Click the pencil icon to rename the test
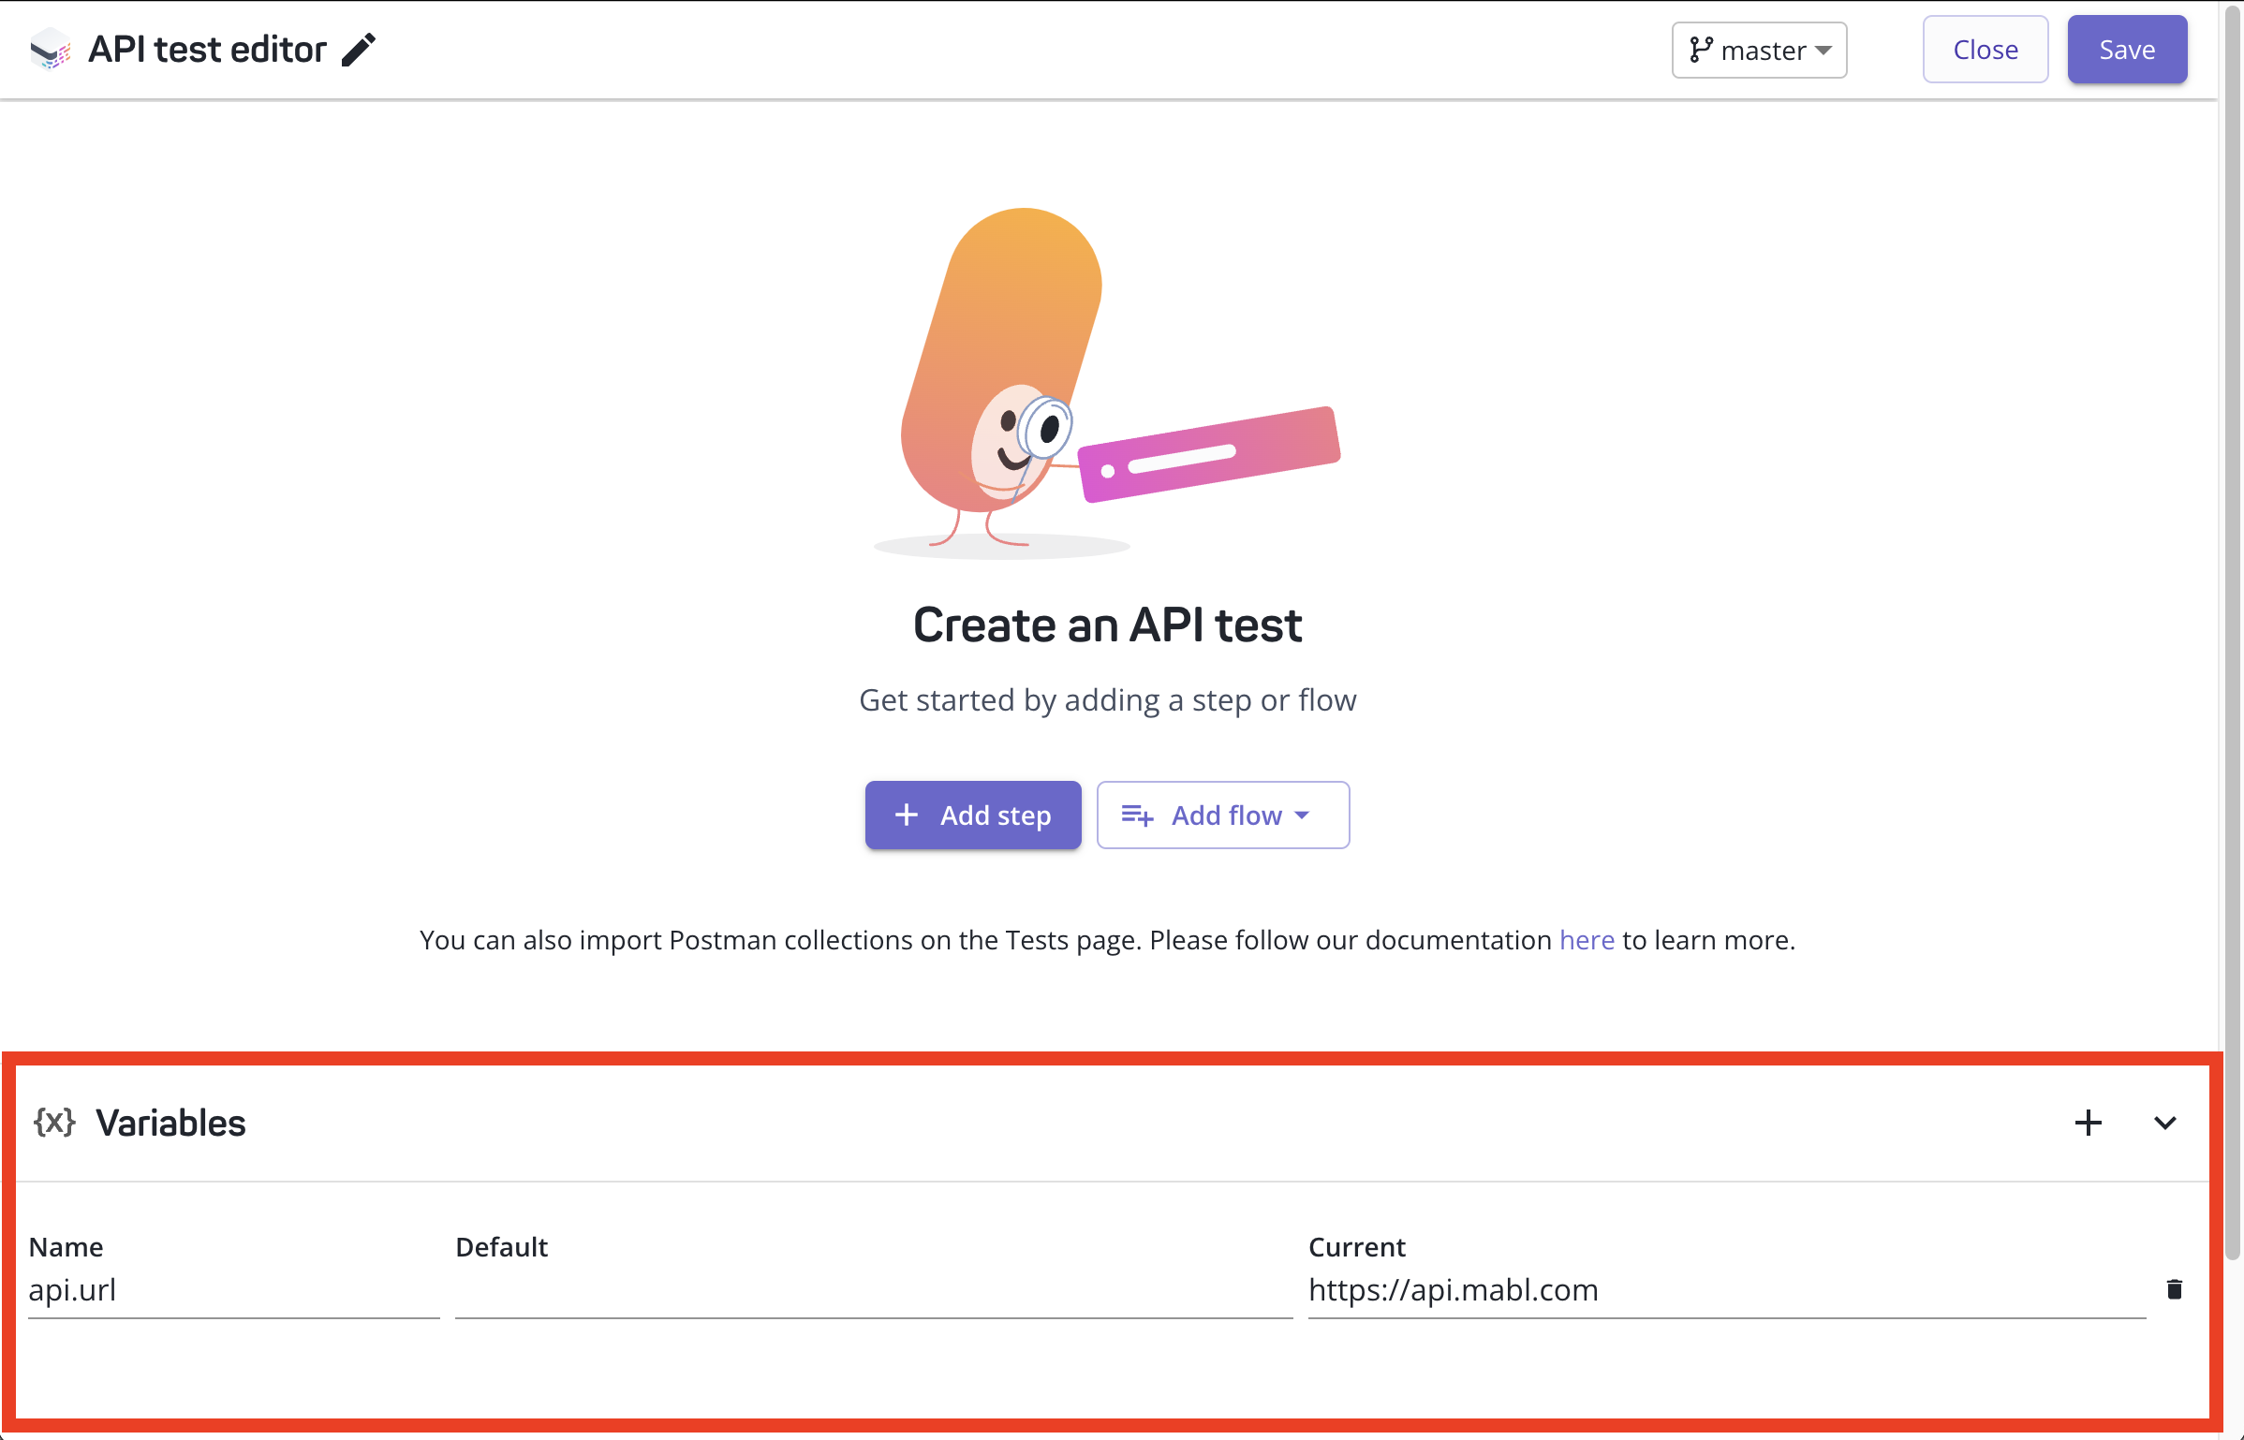Viewport: 2244px width, 1440px height. (x=359, y=50)
